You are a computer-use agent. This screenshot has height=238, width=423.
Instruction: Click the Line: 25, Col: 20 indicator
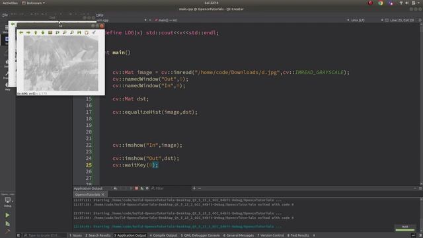point(402,20)
